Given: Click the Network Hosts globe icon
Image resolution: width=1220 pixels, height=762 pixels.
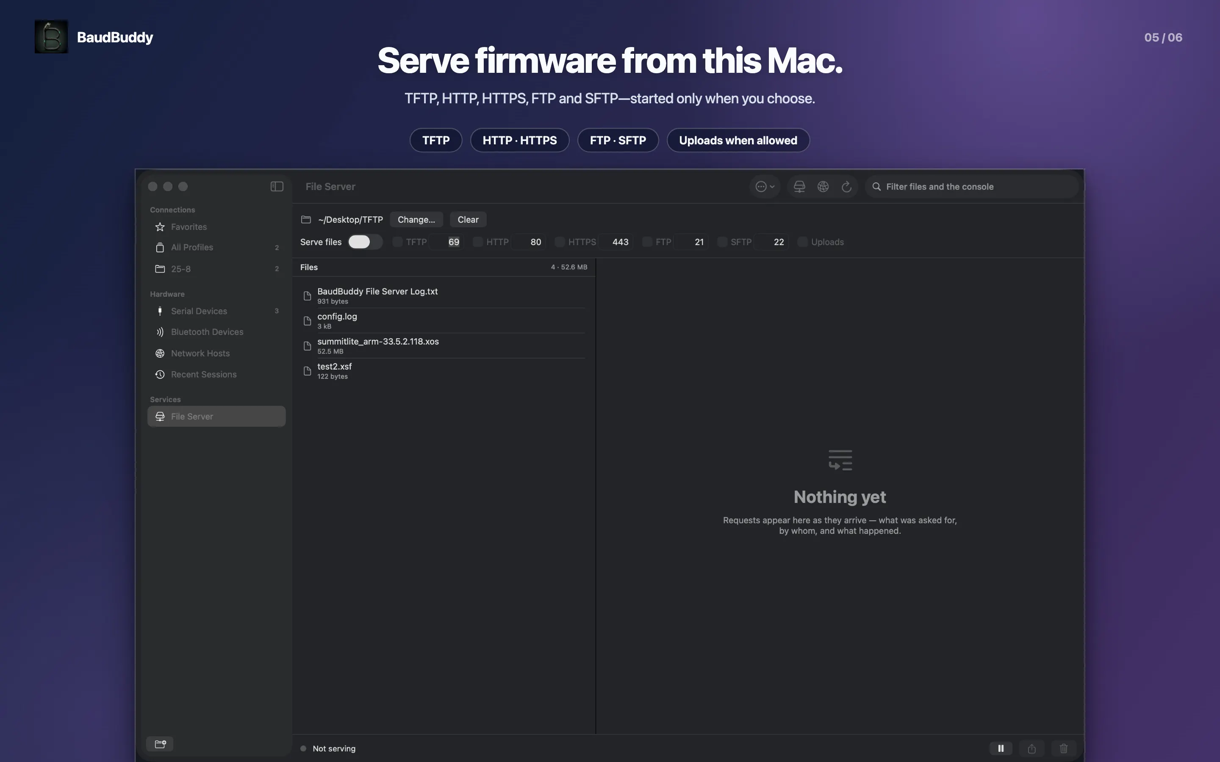Looking at the screenshot, I should [160, 353].
